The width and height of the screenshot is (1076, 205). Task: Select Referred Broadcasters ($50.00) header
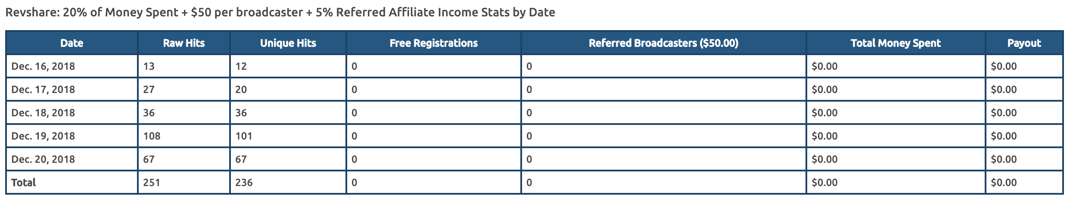663,43
